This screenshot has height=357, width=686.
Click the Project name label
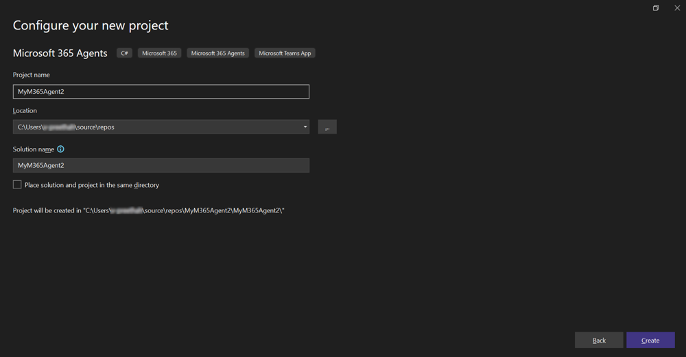(31, 75)
